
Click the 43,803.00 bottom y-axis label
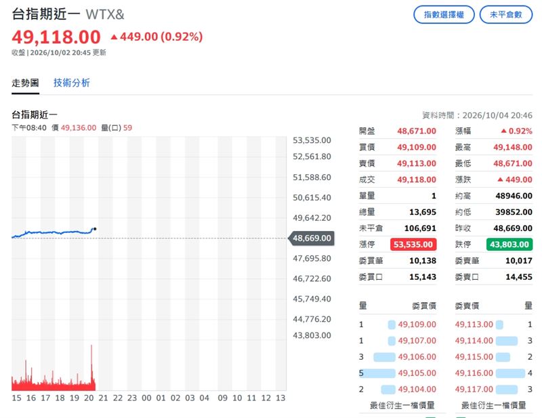click(x=312, y=335)
